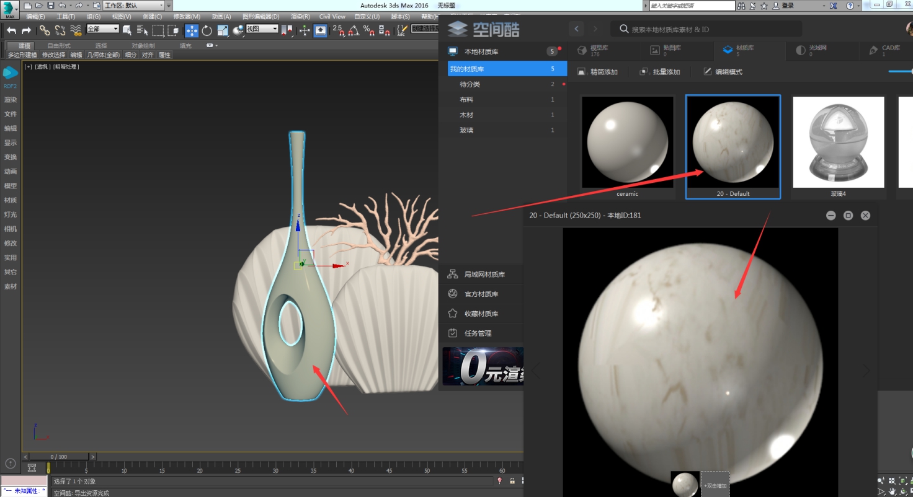Select the Select and Place tool
This screenshot has height=497, width=913.
point(238,30)
